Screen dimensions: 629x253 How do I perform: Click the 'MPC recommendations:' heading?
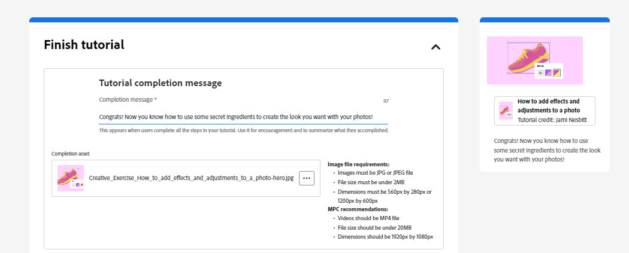click(x=358, y=209)
